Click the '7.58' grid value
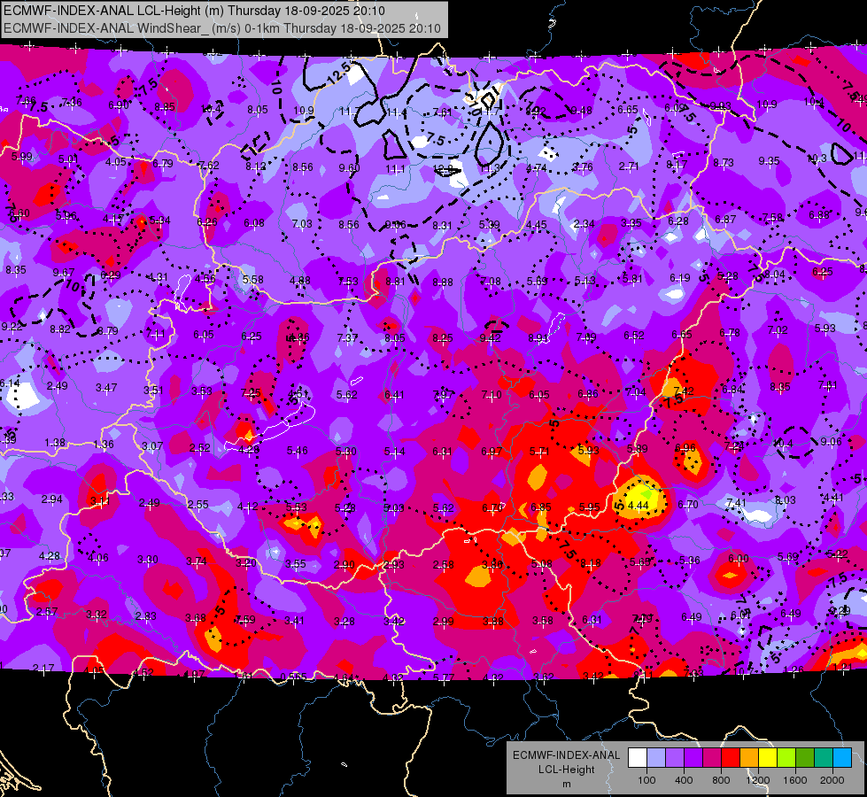Screen dimensions: 867x797 click(772, 217)
